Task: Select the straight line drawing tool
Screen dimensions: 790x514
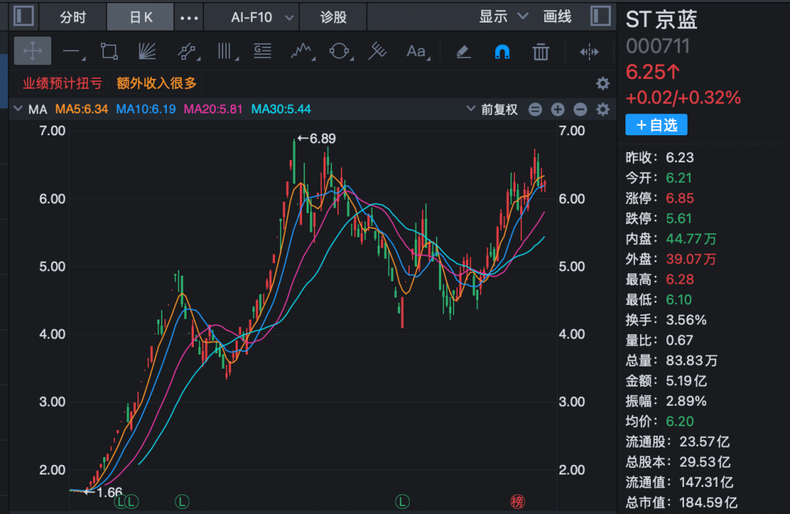Action: click(x=73, y=51)
